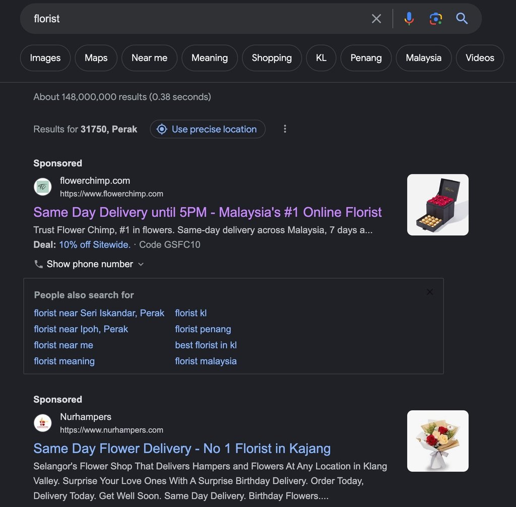Switch to the Maps search tab

point(96,57)
